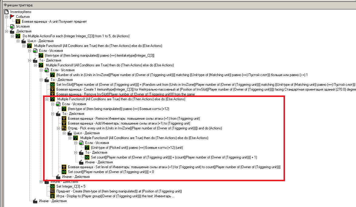Click the icon of 'Number of units in InvZone' condition

point(52,75)
